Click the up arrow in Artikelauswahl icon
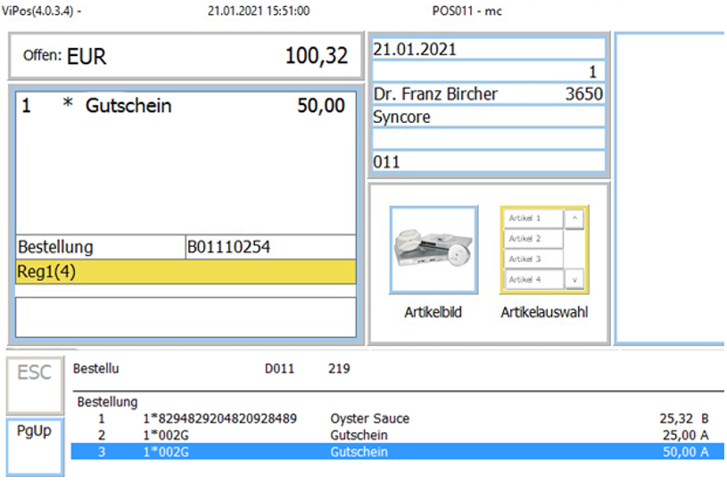 tap(574, 217)
